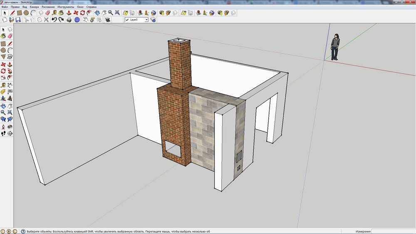
Task: Open Model Info with blue 'i' icon
Action: 77,20
